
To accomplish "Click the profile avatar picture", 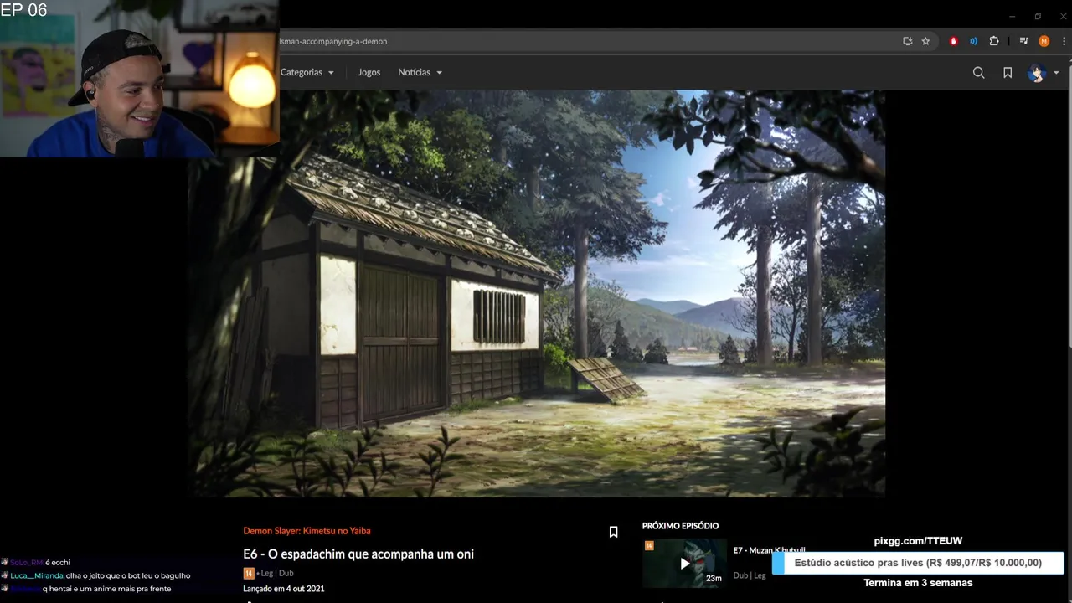I will (1037, 73).
